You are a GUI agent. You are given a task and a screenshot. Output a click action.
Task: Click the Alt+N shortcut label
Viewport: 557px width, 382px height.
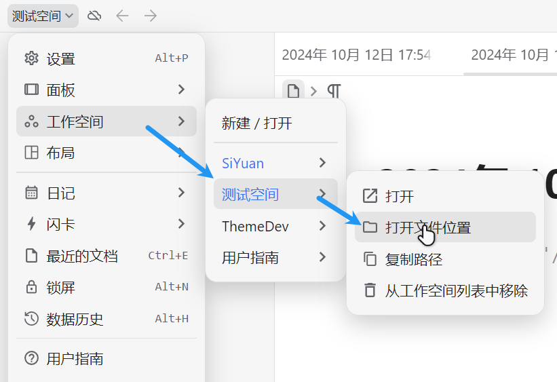(x=172, y=287)
